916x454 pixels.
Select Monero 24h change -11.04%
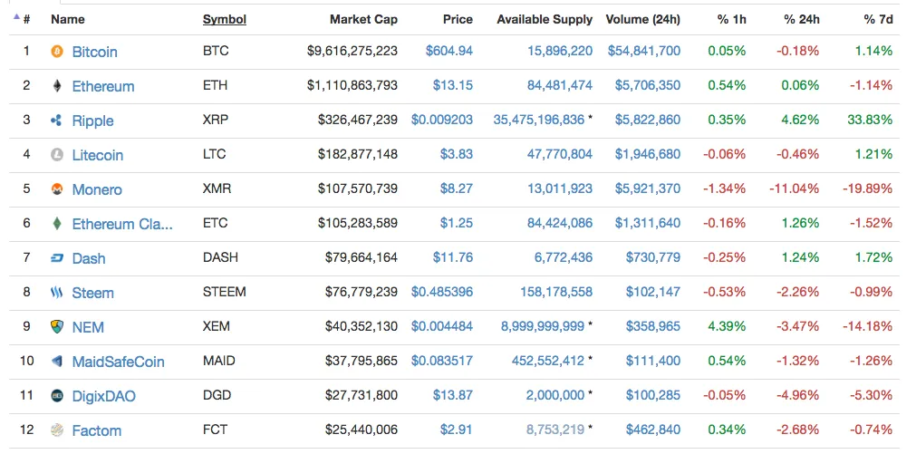click(x=794, y=188)
